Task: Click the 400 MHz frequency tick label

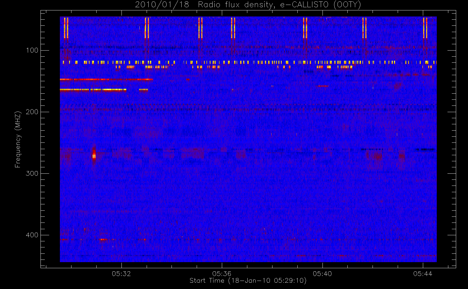Action: 32,235
